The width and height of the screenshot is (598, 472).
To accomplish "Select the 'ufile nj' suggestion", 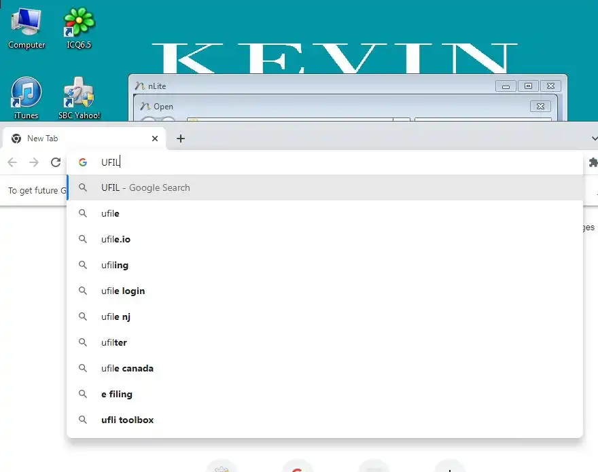I will click(325, 317).
